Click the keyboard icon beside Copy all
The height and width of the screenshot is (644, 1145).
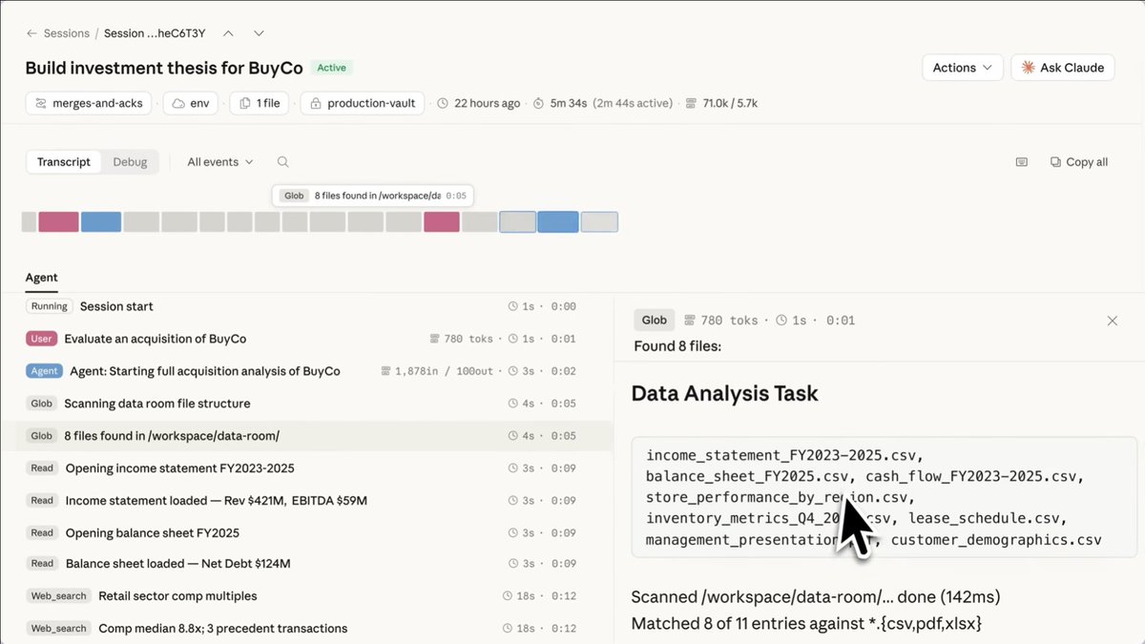(1022, 162)
